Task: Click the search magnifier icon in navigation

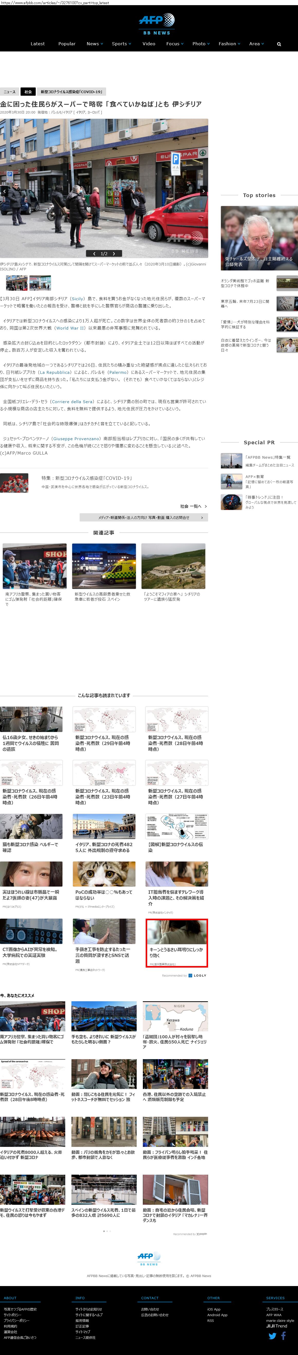Action: click(x=278, y=44)
